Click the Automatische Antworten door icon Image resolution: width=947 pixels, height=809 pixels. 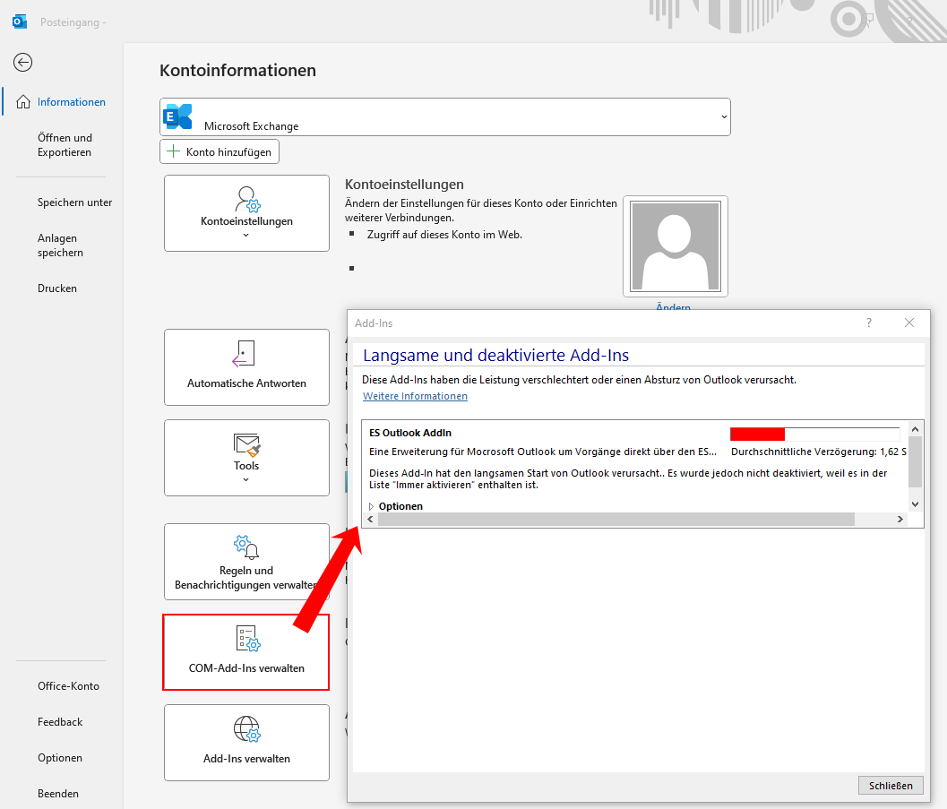tap(244, 354)
